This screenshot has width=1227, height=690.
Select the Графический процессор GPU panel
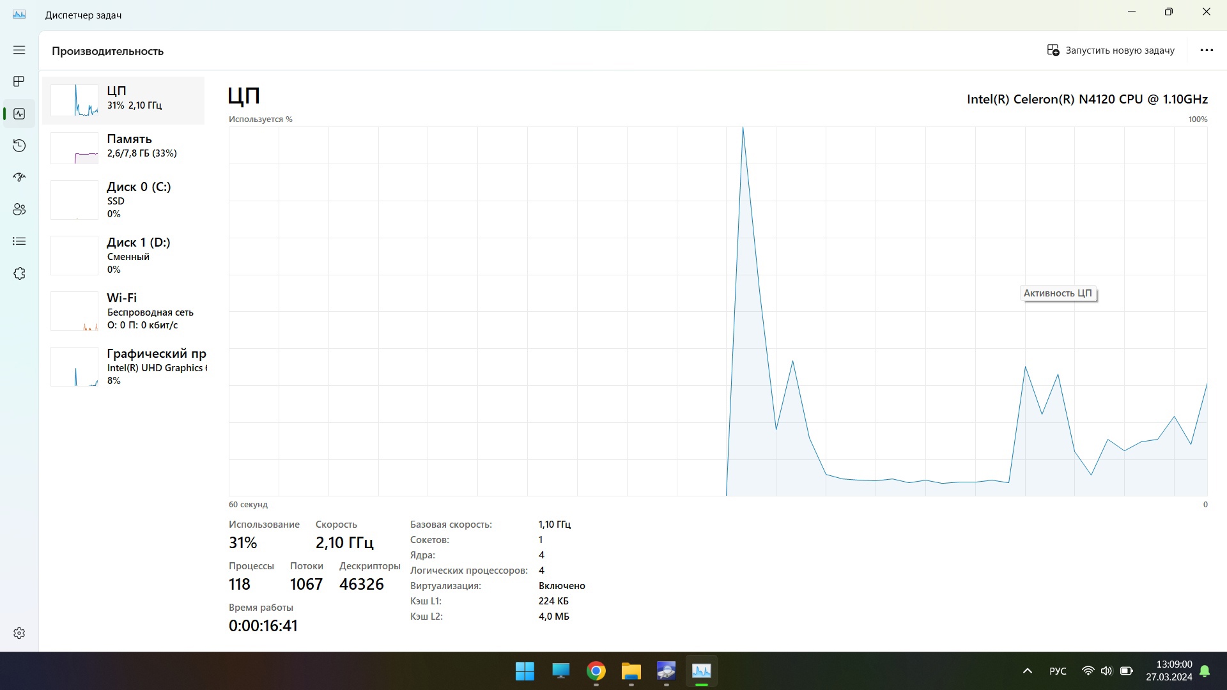point(124,367)
